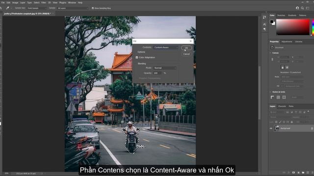Viewport: 314px width, 176px height.
Task: Toggle the guides icon in Rulers & Grids
Action: [284, 97]
